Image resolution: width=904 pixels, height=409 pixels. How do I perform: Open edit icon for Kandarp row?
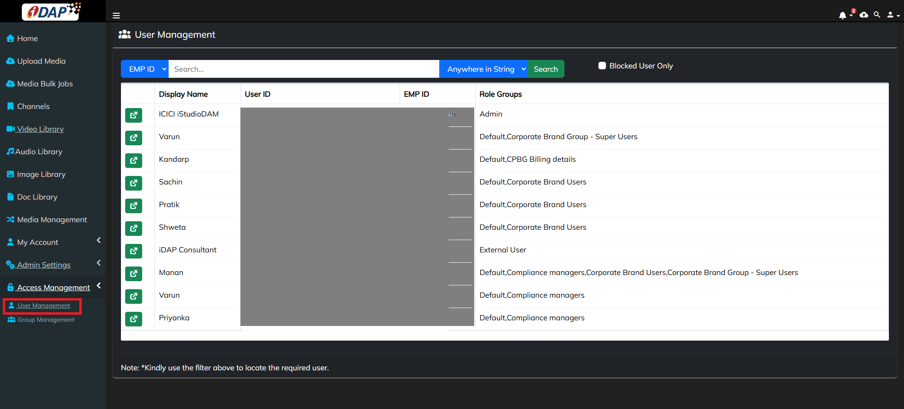coord(134,160)
